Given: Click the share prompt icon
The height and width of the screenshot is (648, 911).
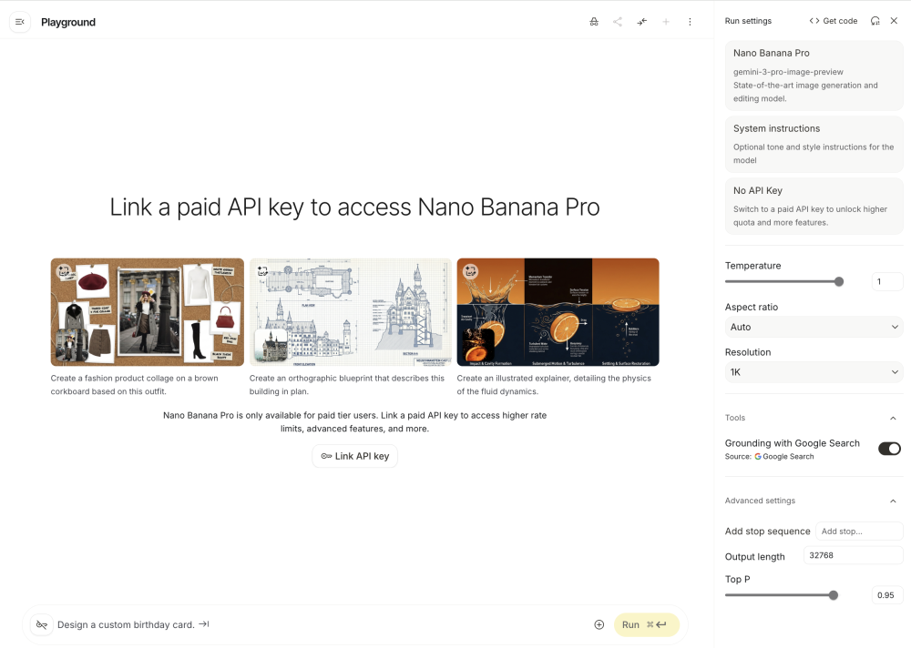Looking at the screenshot, I should click(x=618, y=22).
